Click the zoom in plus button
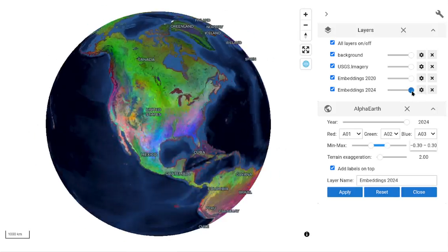Image resolution: width=448 pixels, height=252 pixels. (306, 15)
